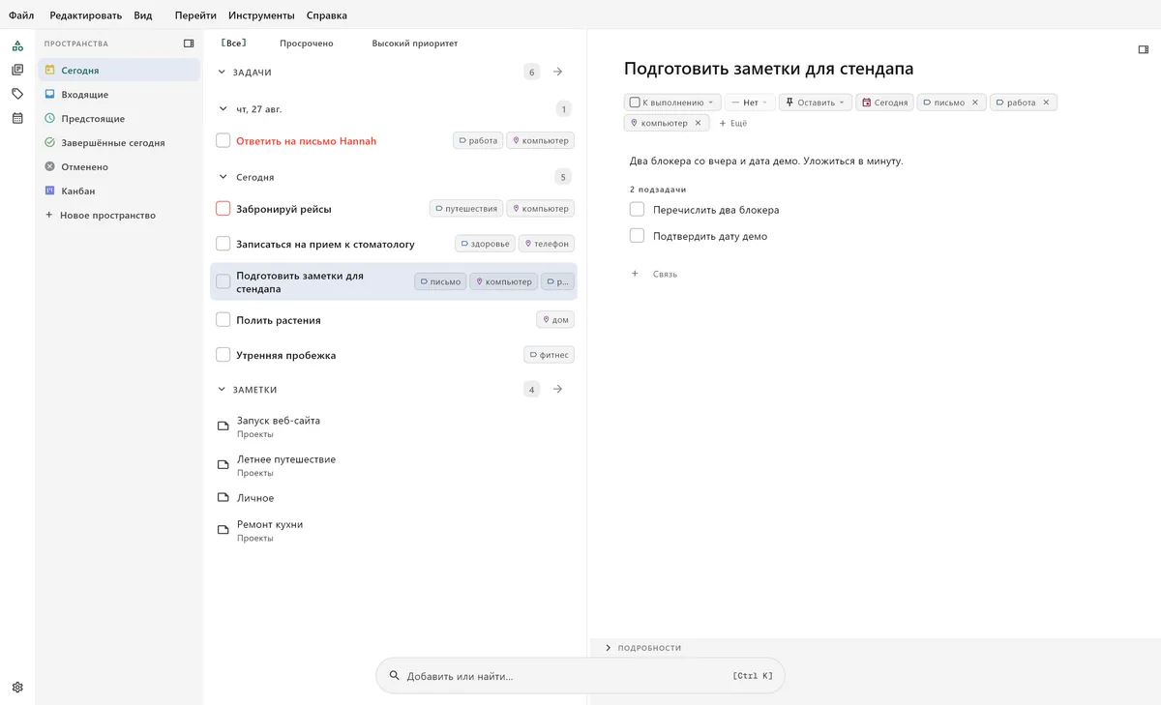
Task: Toggle the right detail panel icon
Action: [1143, 49]
